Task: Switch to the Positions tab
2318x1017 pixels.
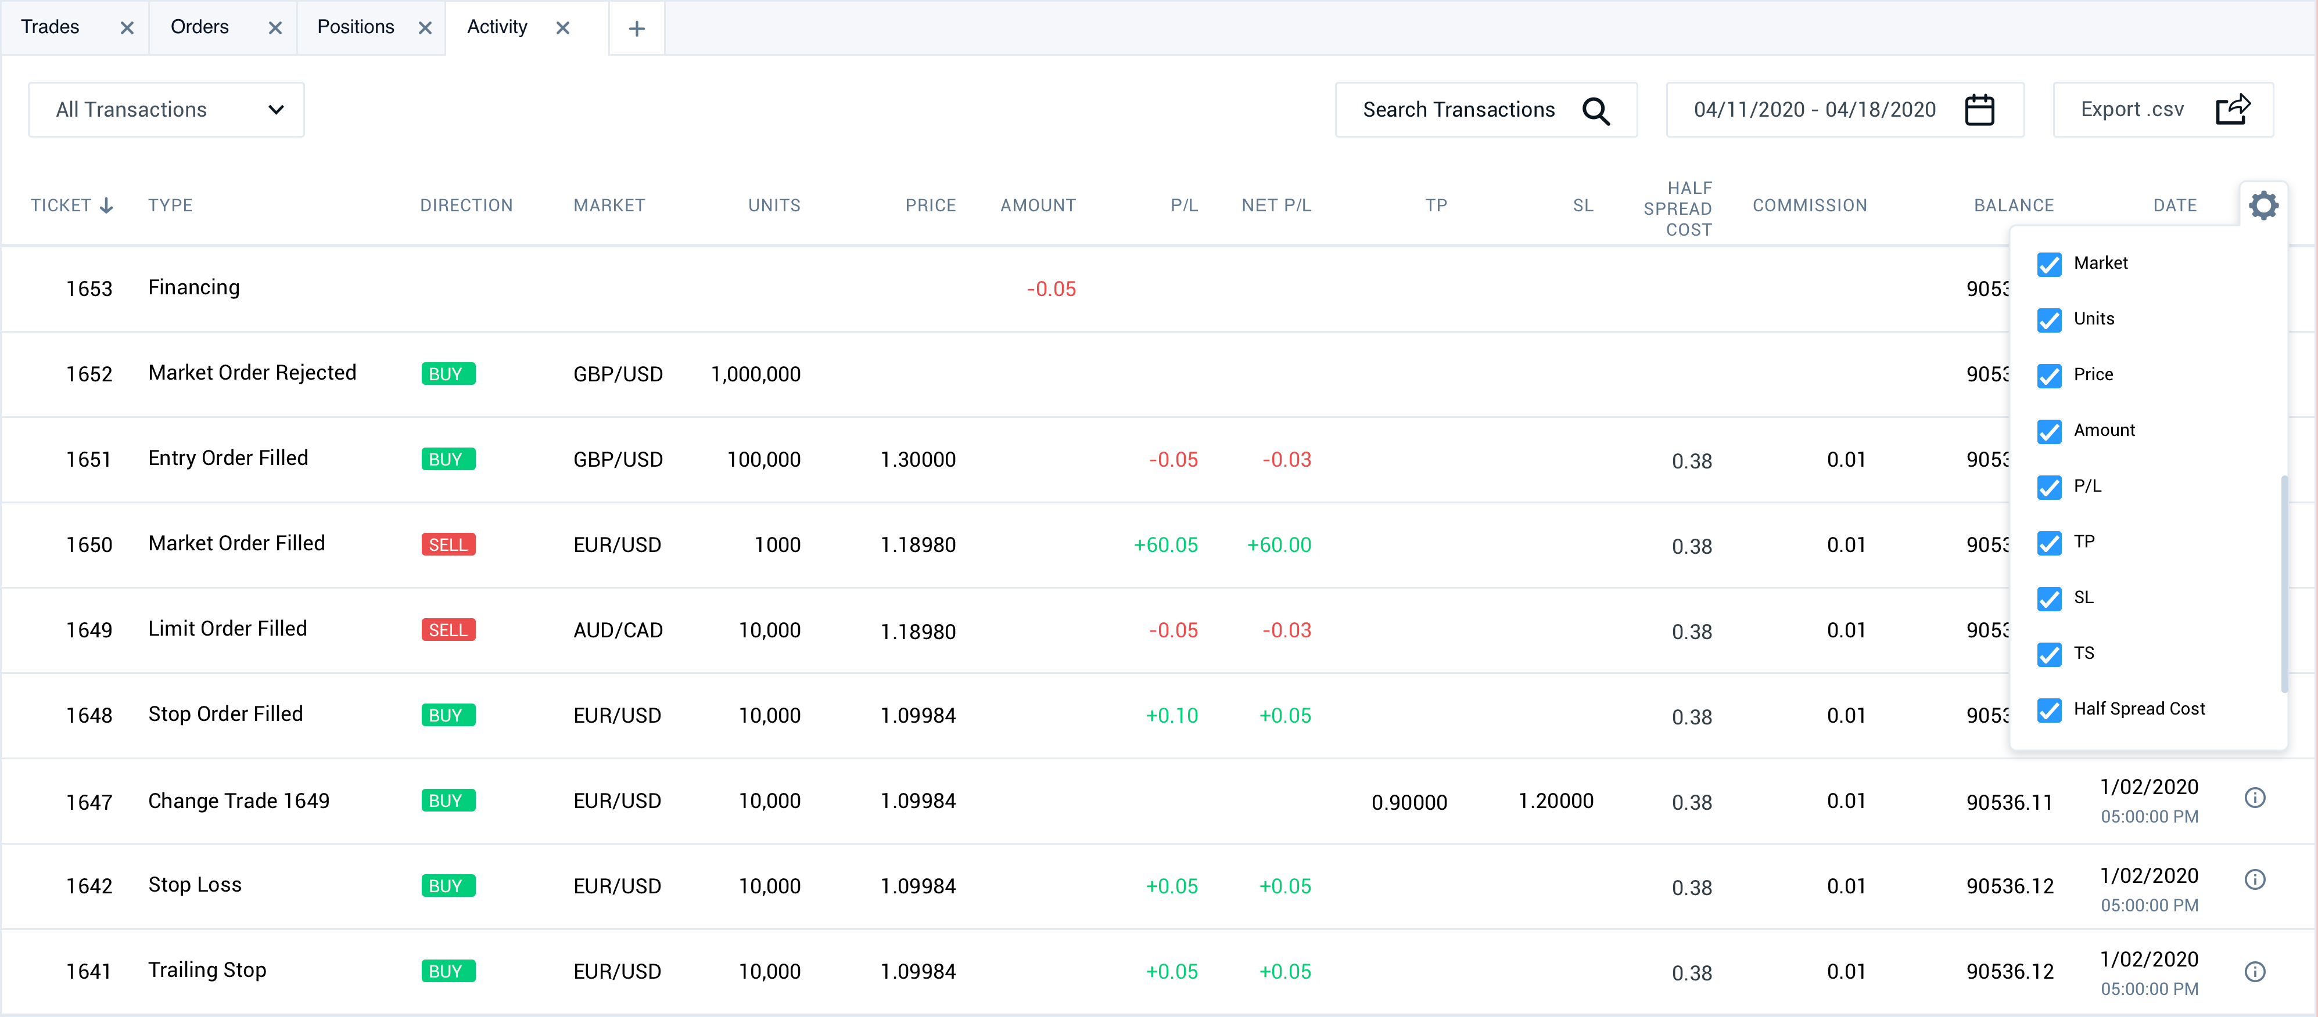Action: coord(356,27)
